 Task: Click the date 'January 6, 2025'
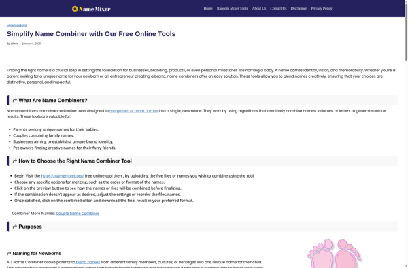31,44
